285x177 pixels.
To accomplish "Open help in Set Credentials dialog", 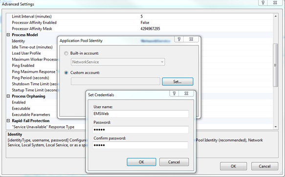I will click(174, 93).
